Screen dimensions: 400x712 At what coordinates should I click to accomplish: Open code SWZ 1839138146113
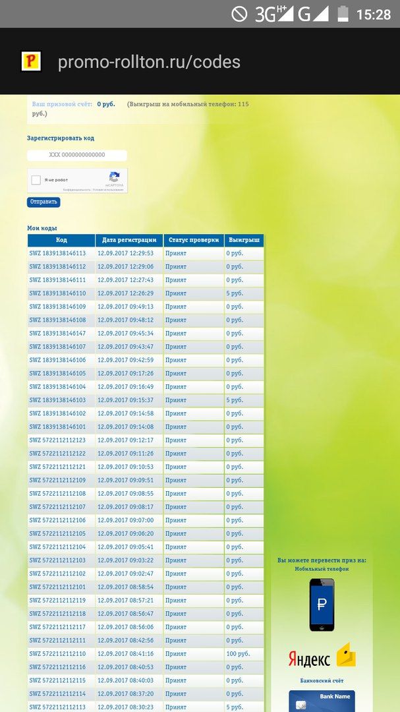[x=58, y=253]
